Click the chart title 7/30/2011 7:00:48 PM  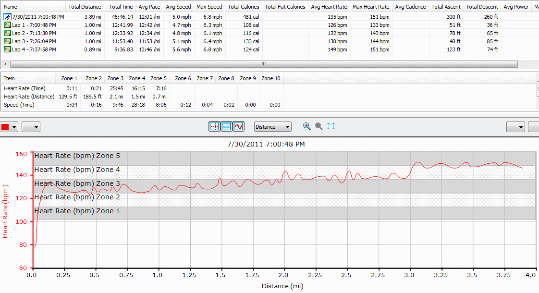click(266, 144)
